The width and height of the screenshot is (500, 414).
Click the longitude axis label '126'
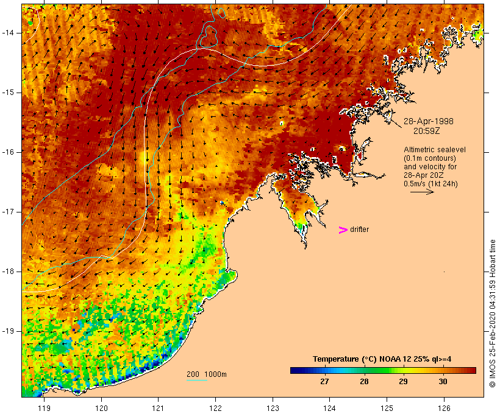click(444, 408)
